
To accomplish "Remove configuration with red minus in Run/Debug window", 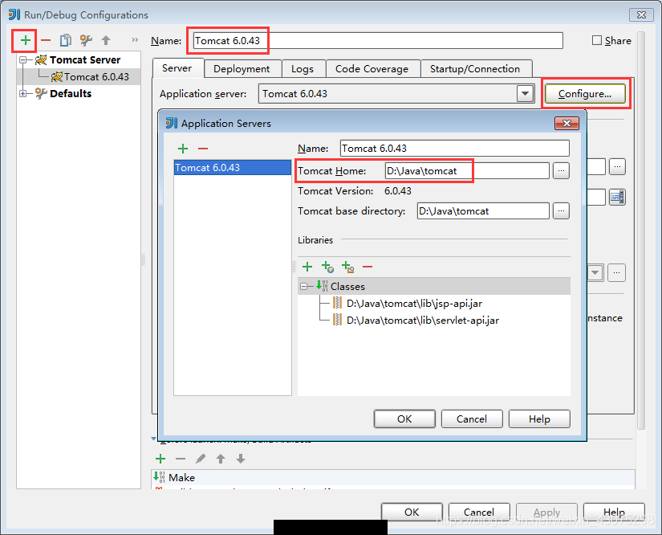I will [x=46, y=41].
